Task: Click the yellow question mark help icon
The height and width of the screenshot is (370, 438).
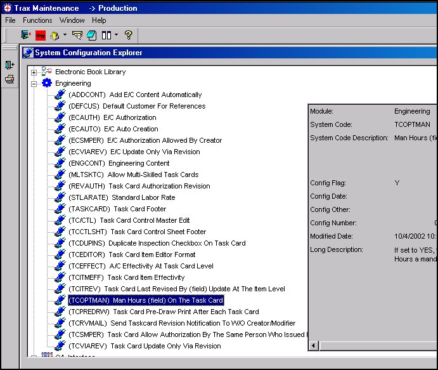Action: (128, 35)
